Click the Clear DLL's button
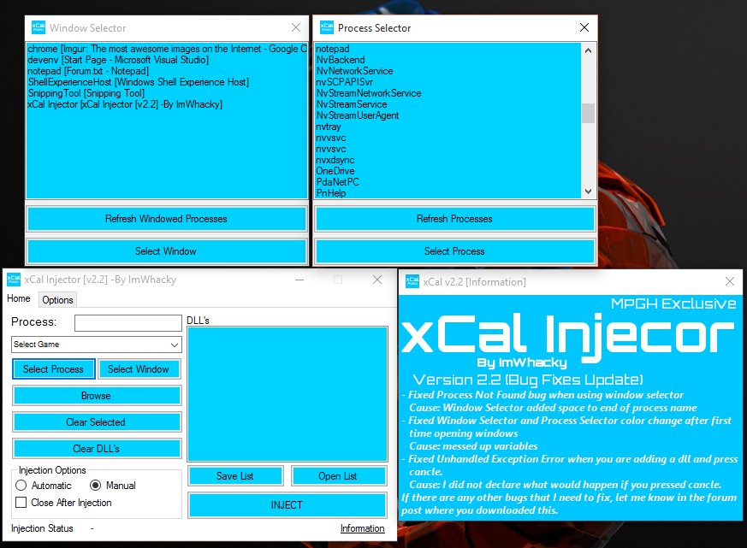747x548 pixels. coord(96,449)
